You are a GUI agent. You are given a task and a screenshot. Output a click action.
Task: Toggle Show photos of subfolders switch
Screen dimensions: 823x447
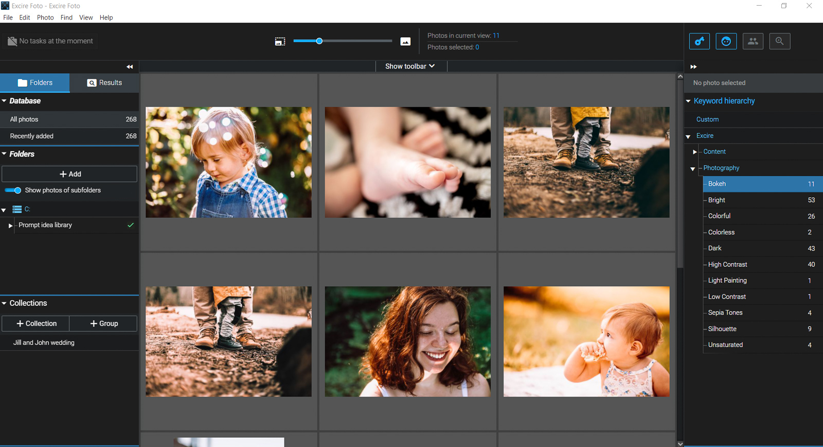(13, 191)
